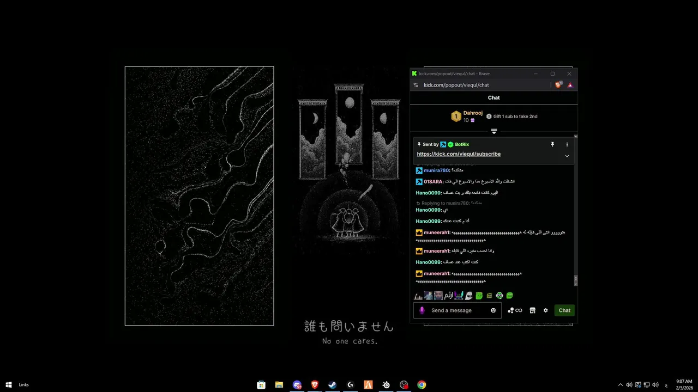Open the Kick shop storefront icon
This screenshot has height=392, width=698.
(x=532, y=310)
